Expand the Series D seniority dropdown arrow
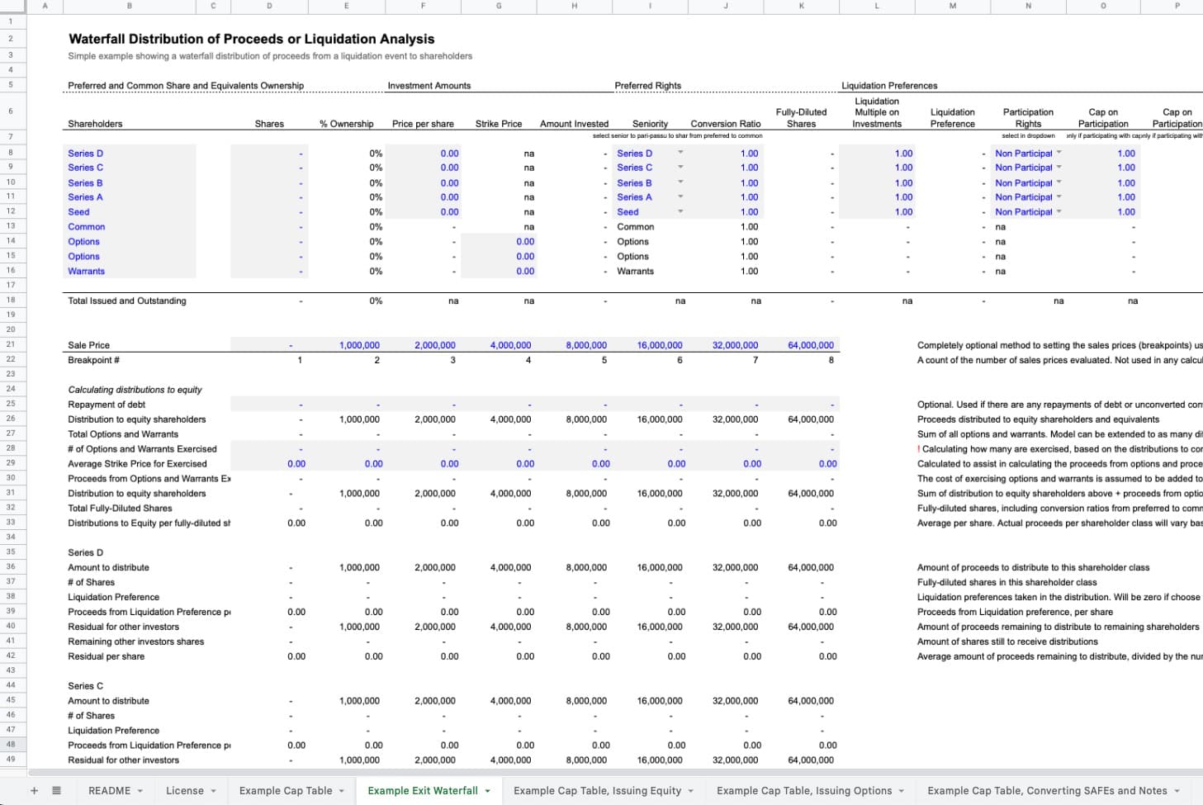1203x805 pixels. [680, 153]
